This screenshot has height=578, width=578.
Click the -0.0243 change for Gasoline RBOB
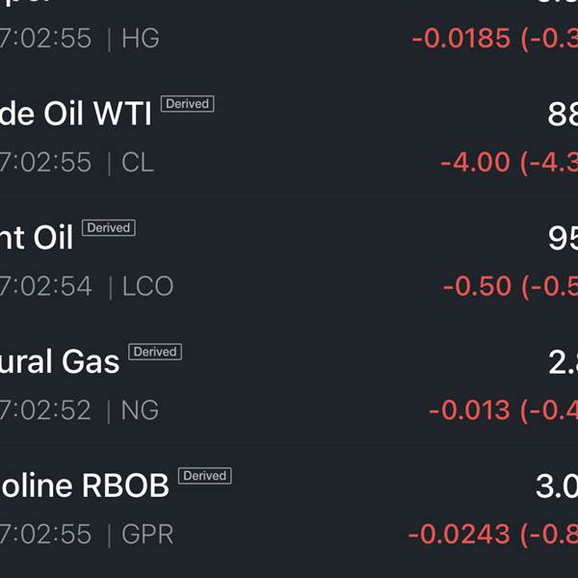[x=460, y=534]
